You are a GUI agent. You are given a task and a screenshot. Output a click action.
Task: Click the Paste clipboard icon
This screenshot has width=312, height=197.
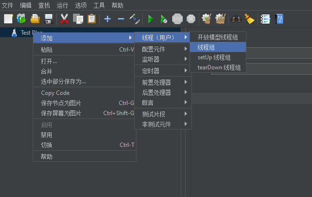(x=92, y=19)
